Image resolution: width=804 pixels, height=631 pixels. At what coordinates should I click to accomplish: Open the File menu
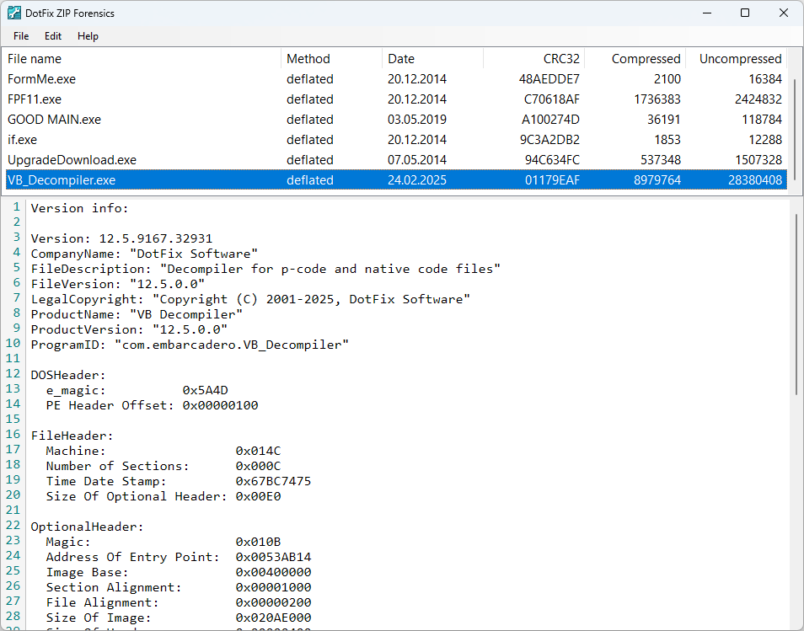click(x=21, y=36)
